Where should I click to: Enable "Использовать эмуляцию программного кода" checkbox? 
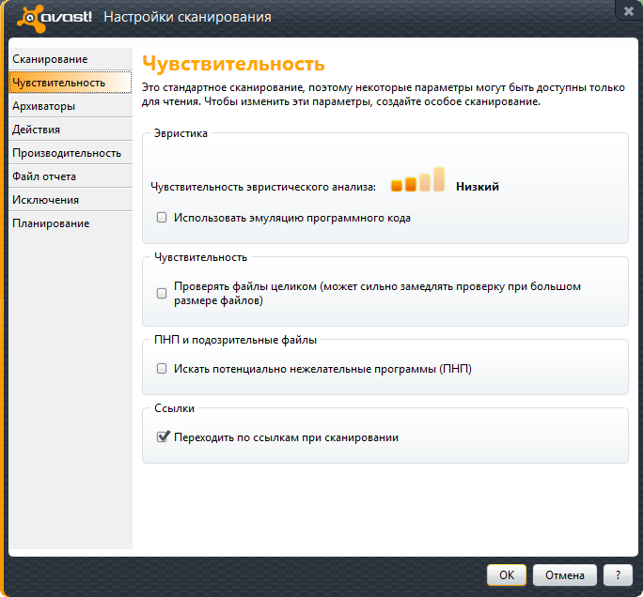[x=162, y=218]
